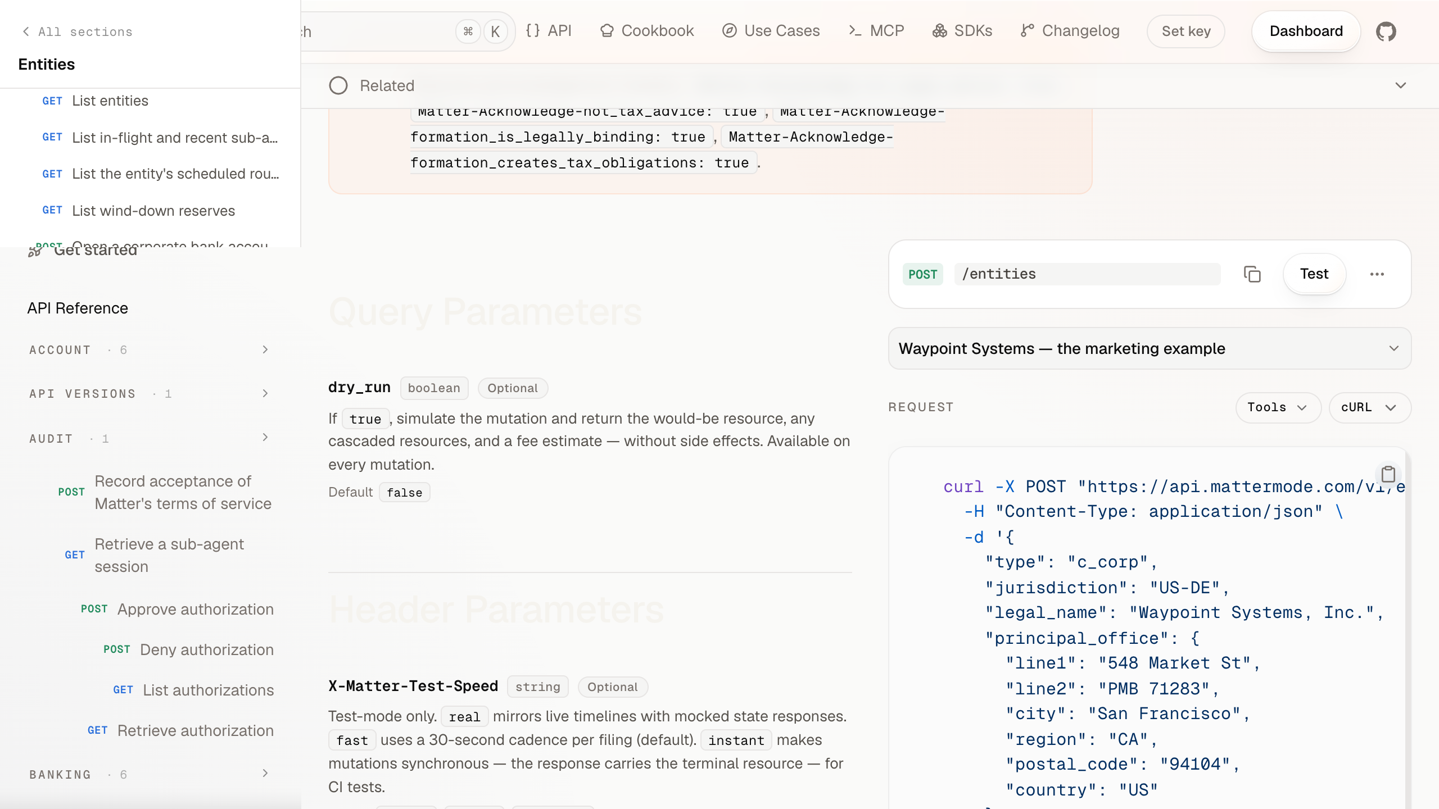Click the Changelog branch icon
Screen dimensions: 1439x809
(x=1028, y=30)
